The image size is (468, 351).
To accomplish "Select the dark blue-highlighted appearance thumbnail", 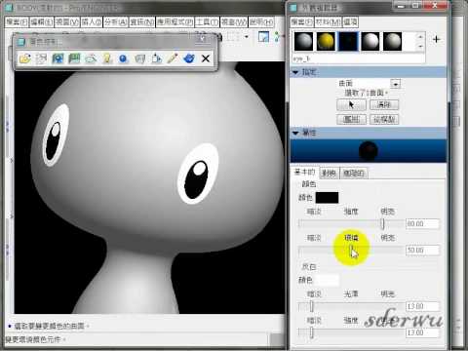I will click(348, 42).
